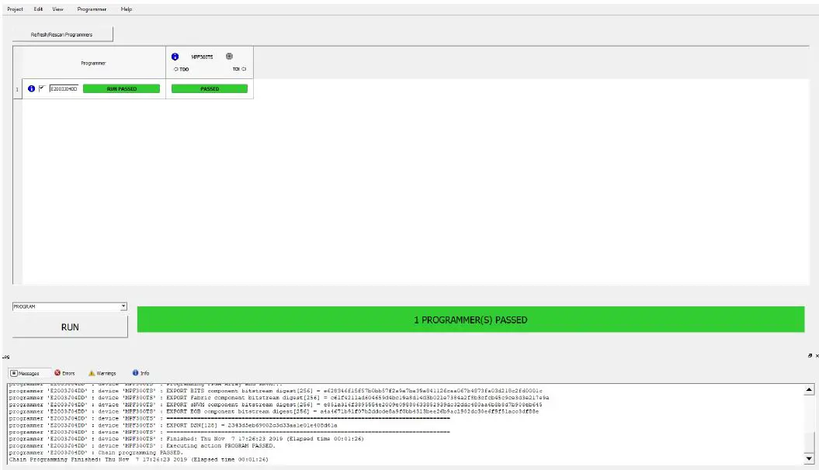Click the PASSED device status bar
Image resolution: width=819 pixels, height=470 pixels.
[210, 88]
